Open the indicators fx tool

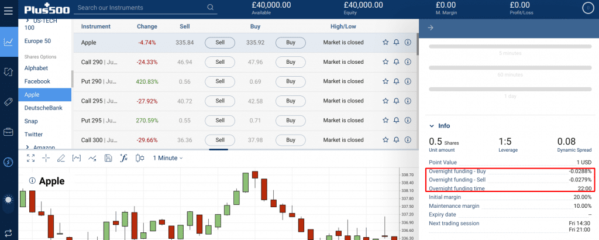(123, 158)
